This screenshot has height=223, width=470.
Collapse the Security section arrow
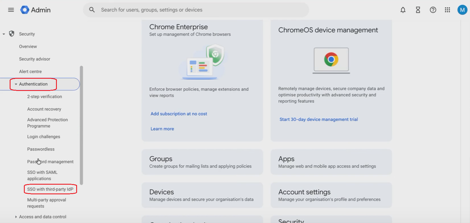click(x=4, y=34)
